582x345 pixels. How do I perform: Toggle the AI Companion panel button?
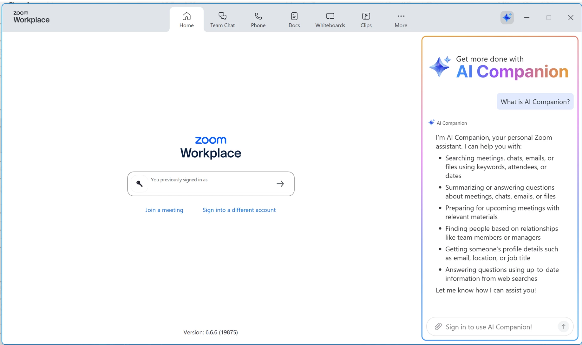[507, 17]
